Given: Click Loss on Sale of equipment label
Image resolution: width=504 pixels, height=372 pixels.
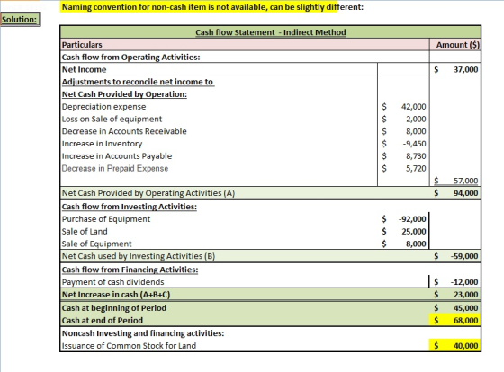Looking at the screenshot, I should (112, 120).
